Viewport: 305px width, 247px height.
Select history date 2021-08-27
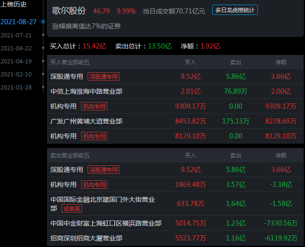[x=19, y=22]
